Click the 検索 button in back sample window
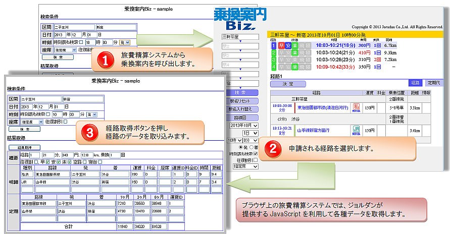This screenshot has width=450, height=234. [58, 57]
